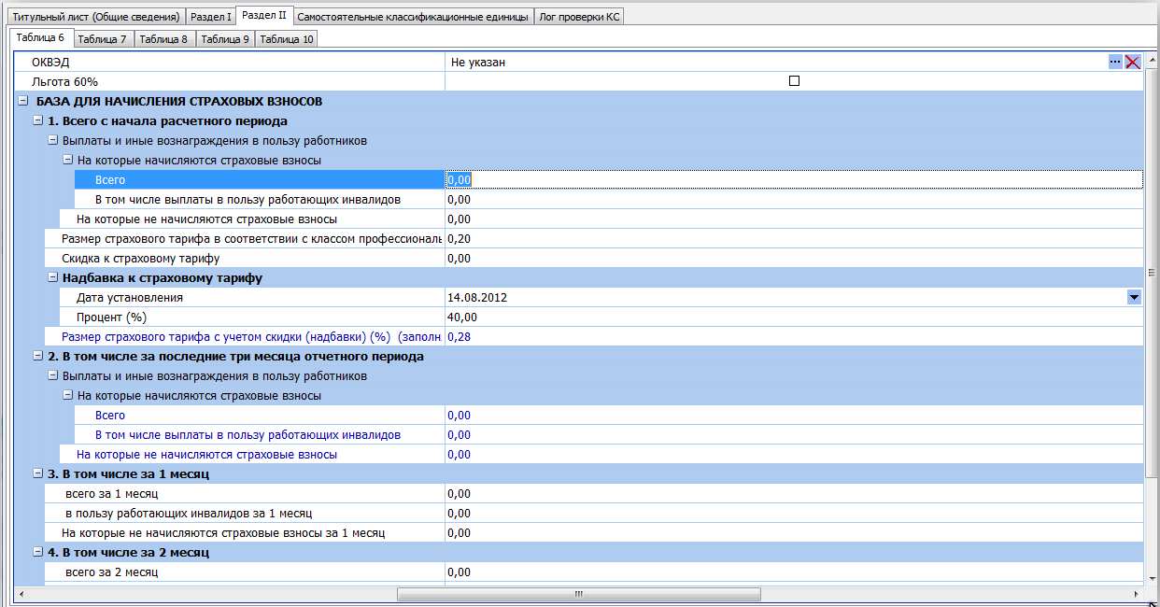The width and height of the screenshot is (1160, 607).
Task: Click the Скидка к страховому тарифу value
Action: click(794, 258)
